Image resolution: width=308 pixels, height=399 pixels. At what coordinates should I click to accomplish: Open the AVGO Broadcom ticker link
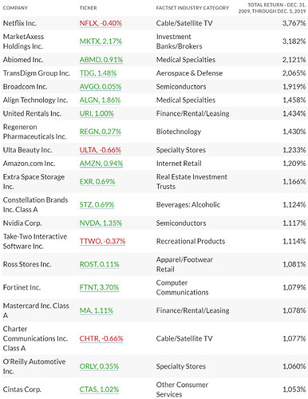[101, 87]
